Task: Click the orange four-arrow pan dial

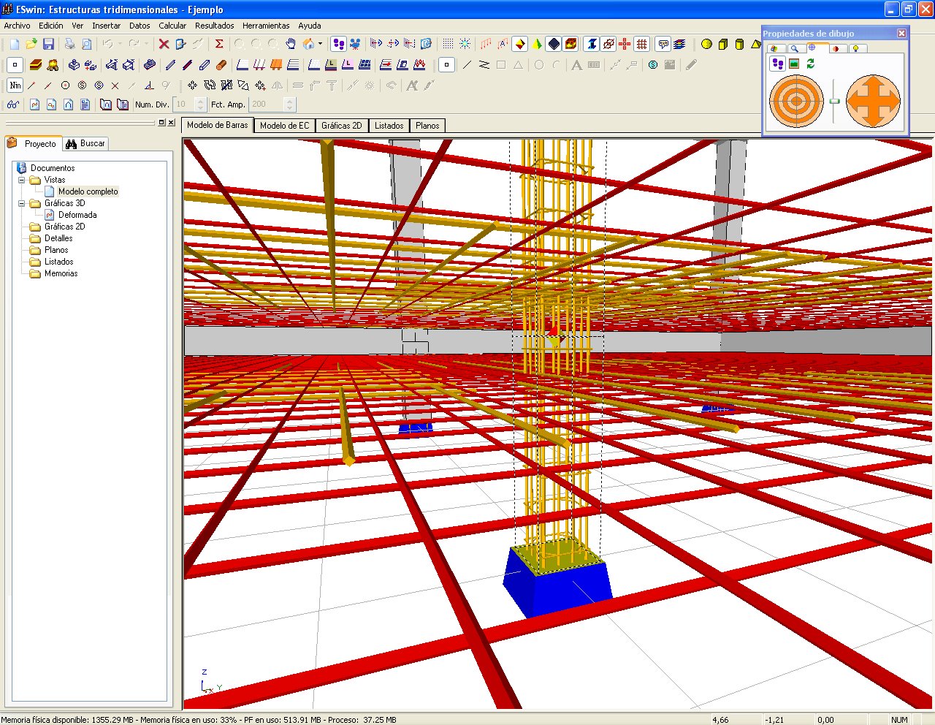Action: pos(873,101)
